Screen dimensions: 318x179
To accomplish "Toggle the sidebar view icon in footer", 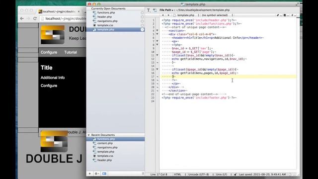I will click(x=104, y=174).
